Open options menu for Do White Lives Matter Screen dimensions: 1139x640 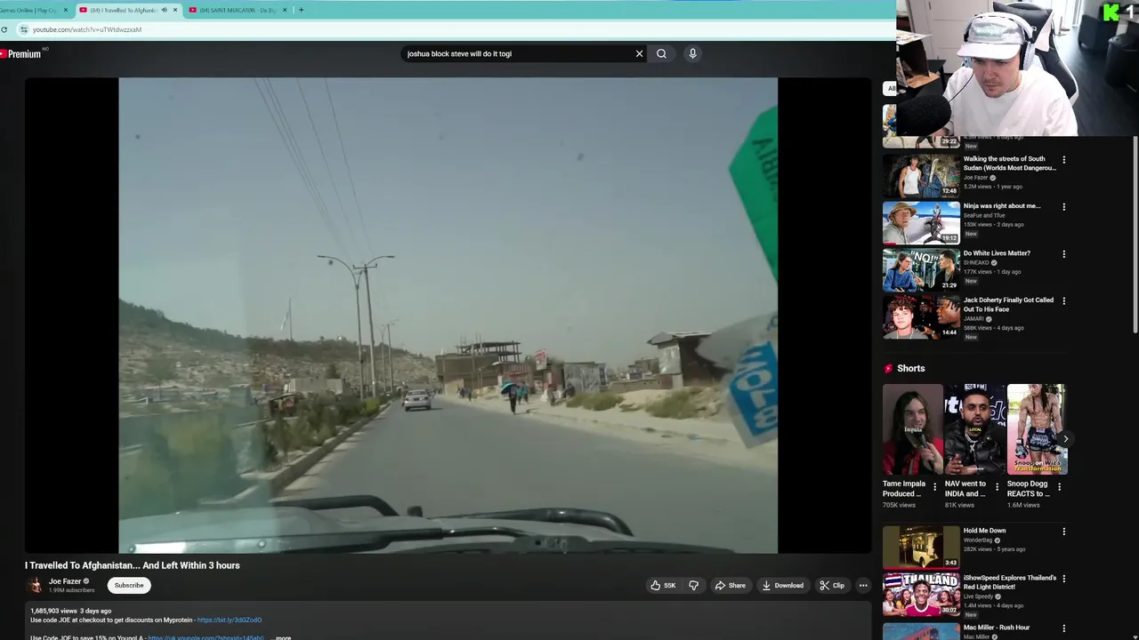[1063, 254]
